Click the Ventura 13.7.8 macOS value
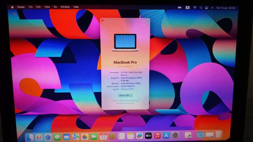253x142 pixels. [127, 89]
